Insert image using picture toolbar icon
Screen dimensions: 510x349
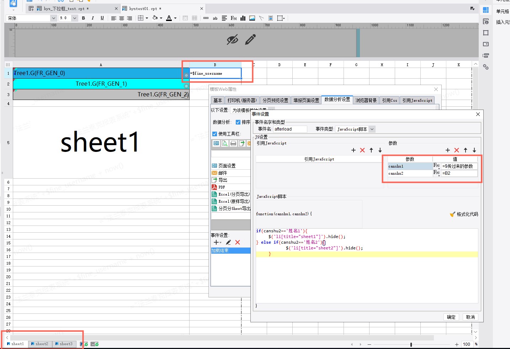(x=252, y=18)
